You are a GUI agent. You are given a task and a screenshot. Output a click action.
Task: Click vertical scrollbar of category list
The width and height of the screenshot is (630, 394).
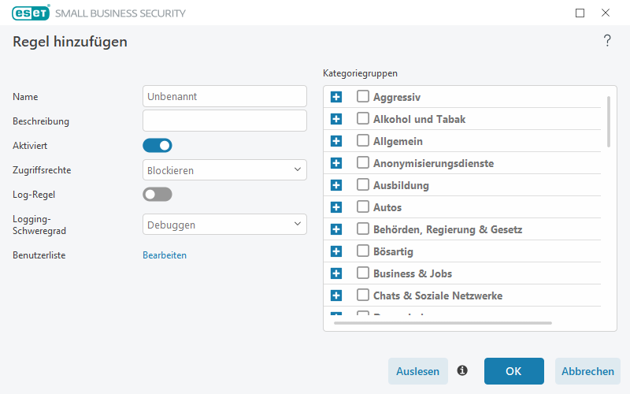tap(609, 122)
